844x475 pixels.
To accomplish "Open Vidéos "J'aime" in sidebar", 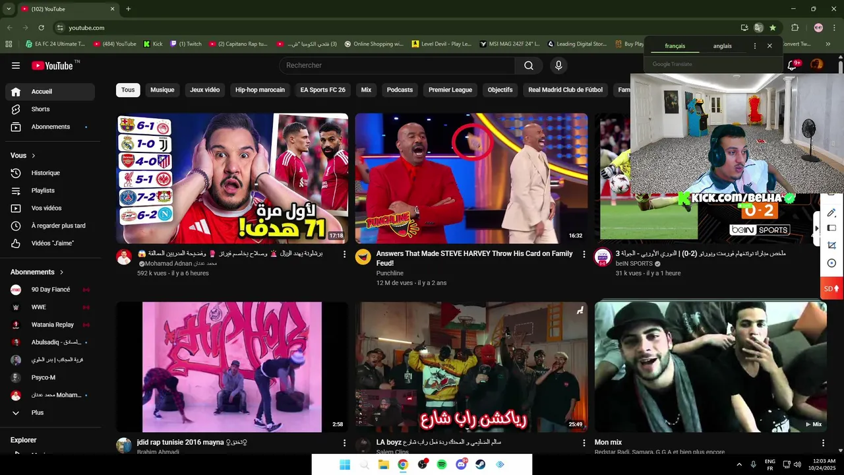I will point(50,243).
